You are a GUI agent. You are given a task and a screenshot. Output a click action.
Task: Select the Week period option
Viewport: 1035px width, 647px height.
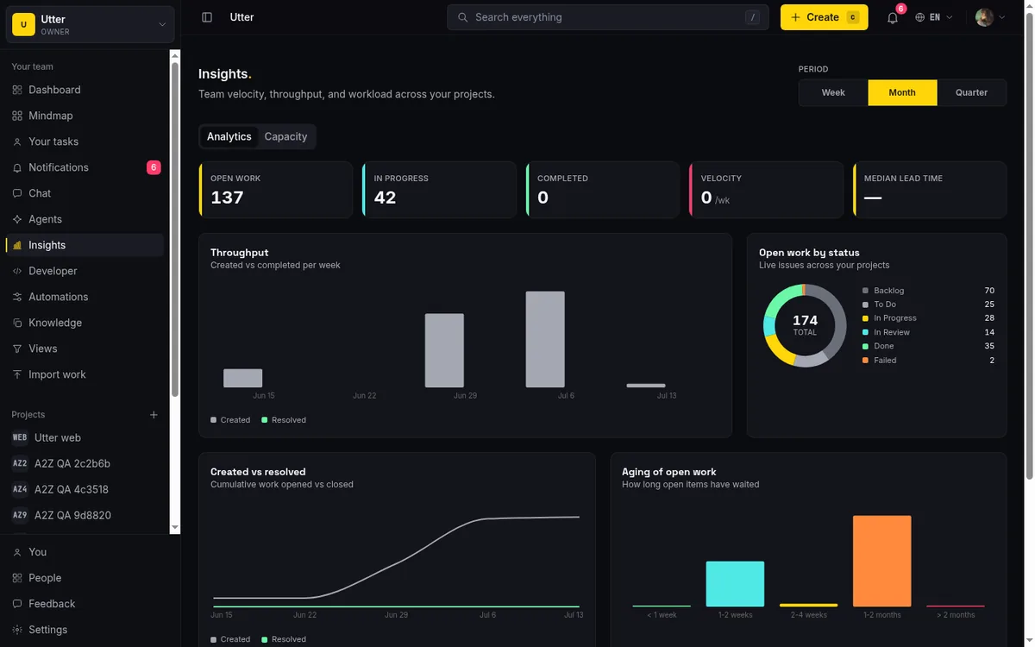coord(833,92)
